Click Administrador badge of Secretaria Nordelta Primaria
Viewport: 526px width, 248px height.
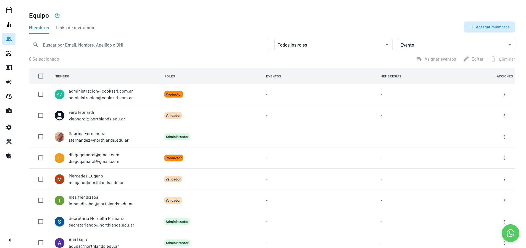coord(177,222)
